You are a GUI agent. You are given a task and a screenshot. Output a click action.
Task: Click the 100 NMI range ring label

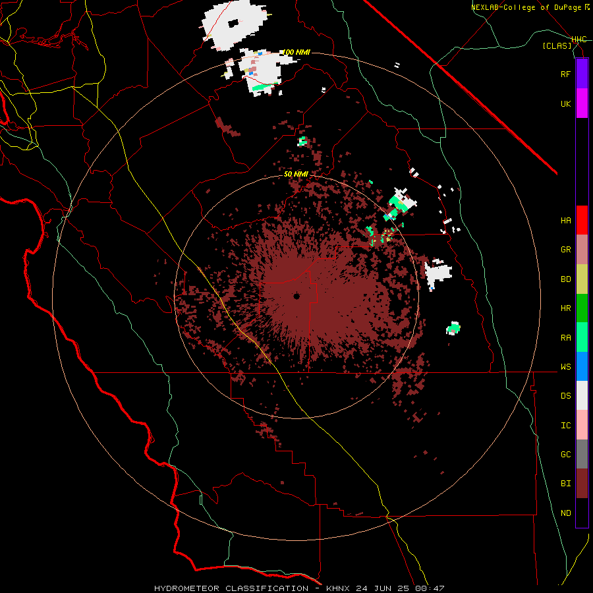[x=296, y=52]
